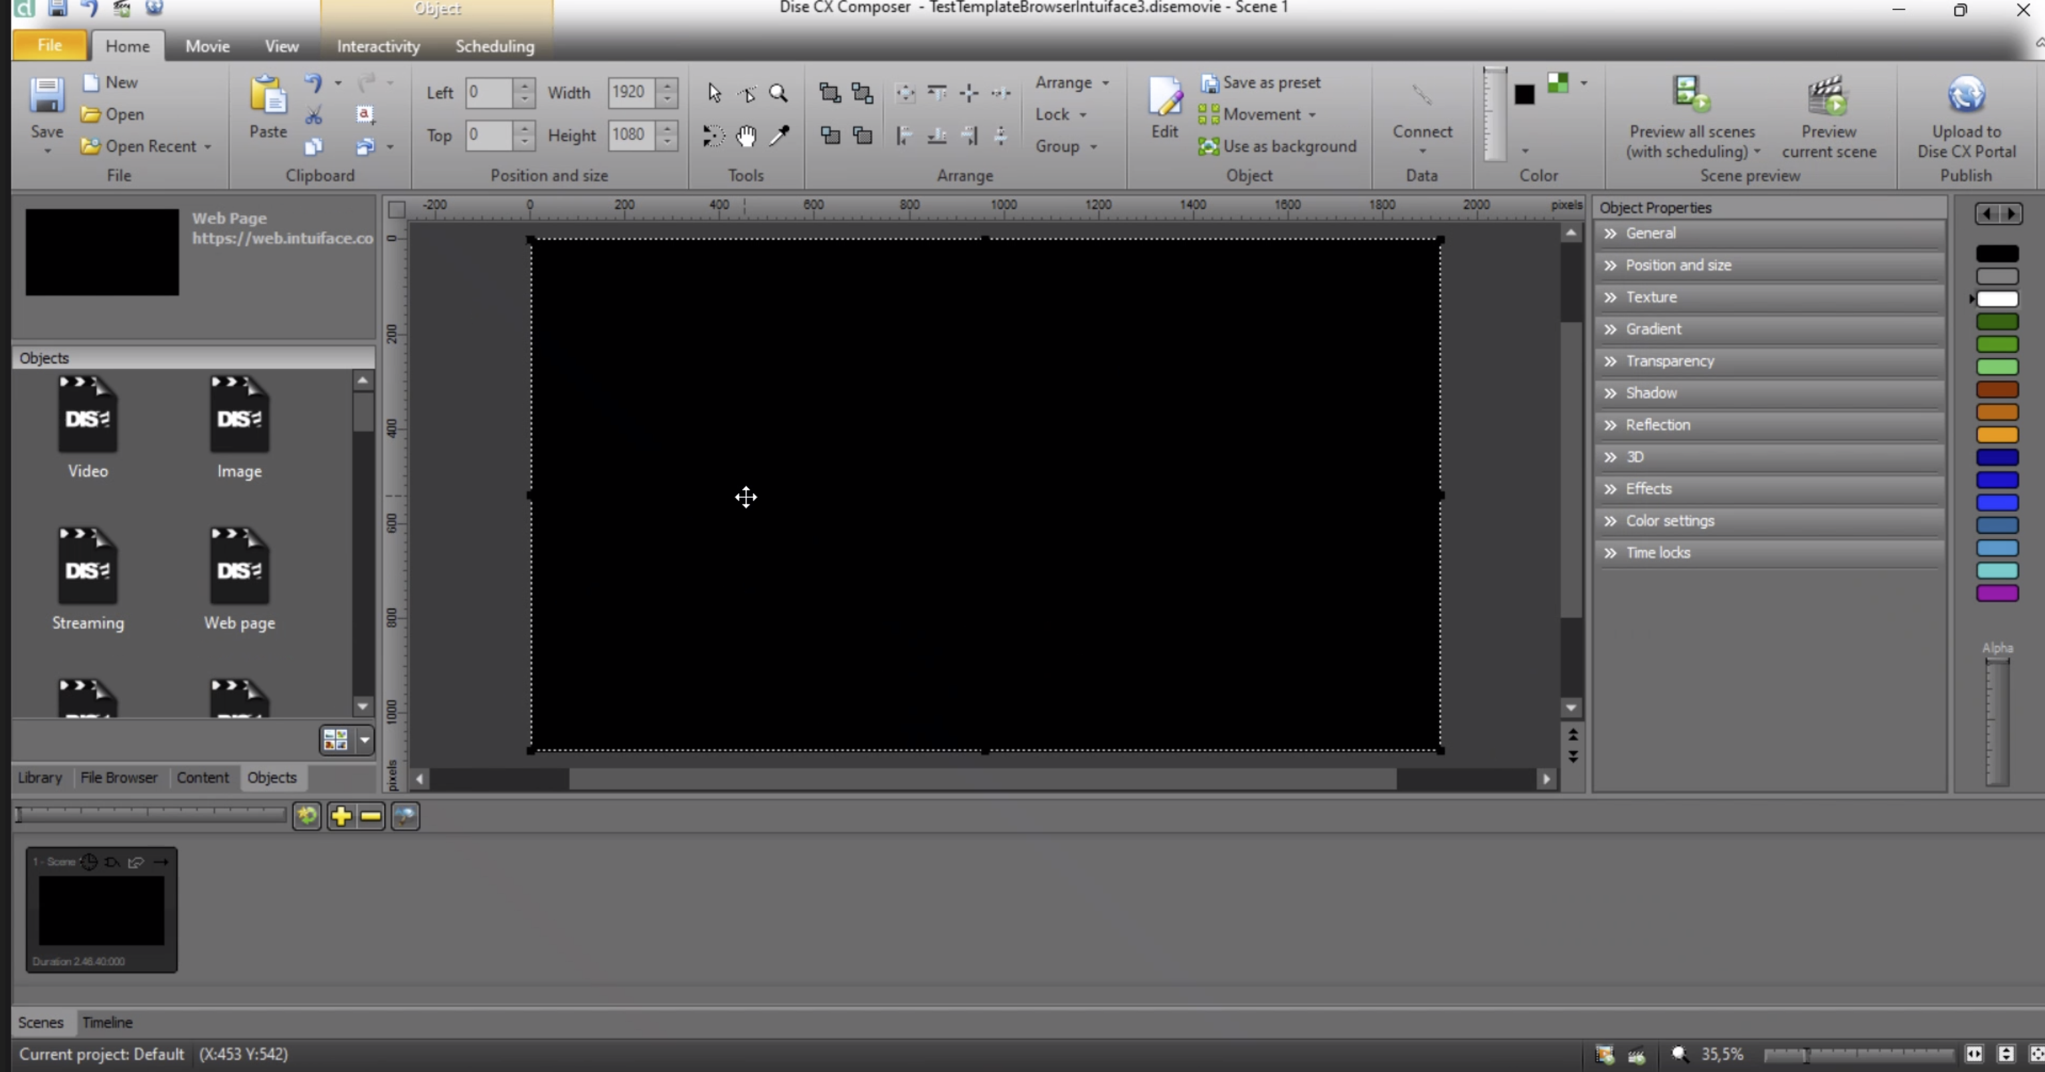Click Use as background button
Screen dimensions: 2045x1072
tap(1277, 146)
